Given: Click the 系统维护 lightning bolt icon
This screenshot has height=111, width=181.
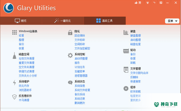Looking at the screenshot, I should point(14,82).
